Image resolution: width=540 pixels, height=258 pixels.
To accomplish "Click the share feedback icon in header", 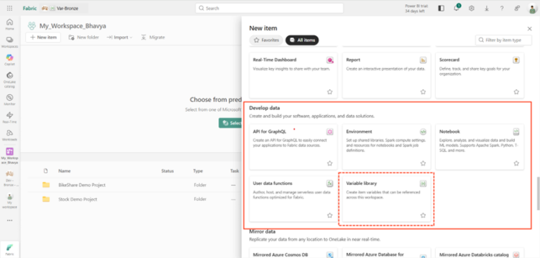I will [x=517, y=8].
